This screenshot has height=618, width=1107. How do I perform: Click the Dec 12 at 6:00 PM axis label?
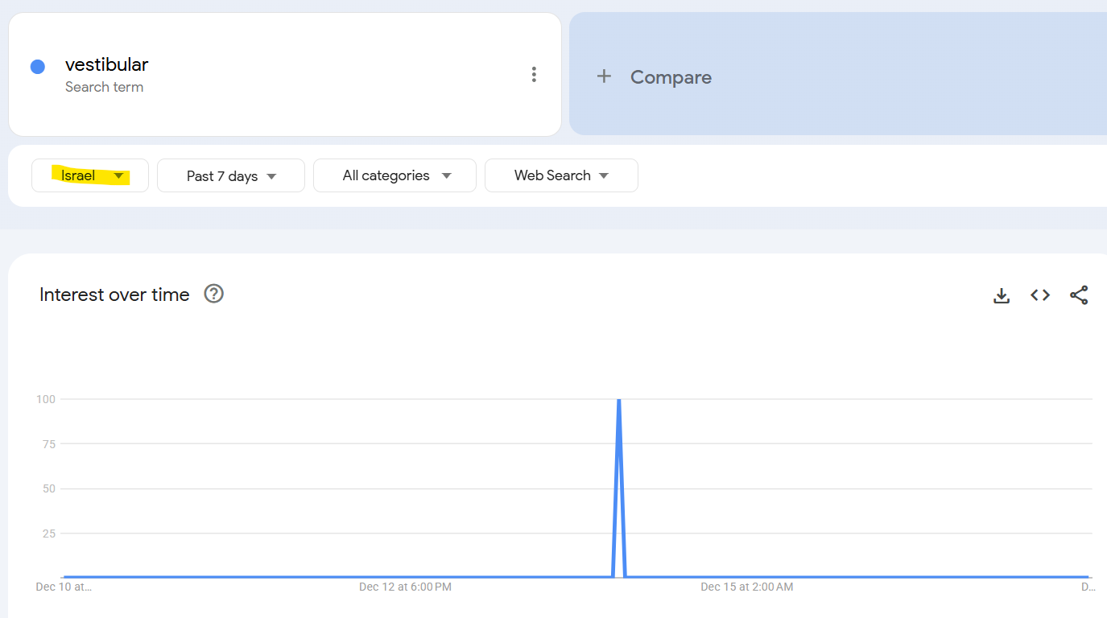pos(405,587)
